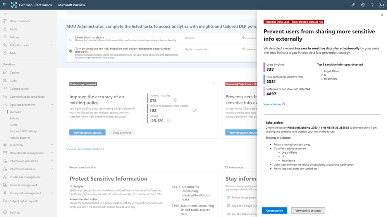Collapse navigation with the hamburger icon
Viewport: 387px width, 217px height.
[5, 14]
